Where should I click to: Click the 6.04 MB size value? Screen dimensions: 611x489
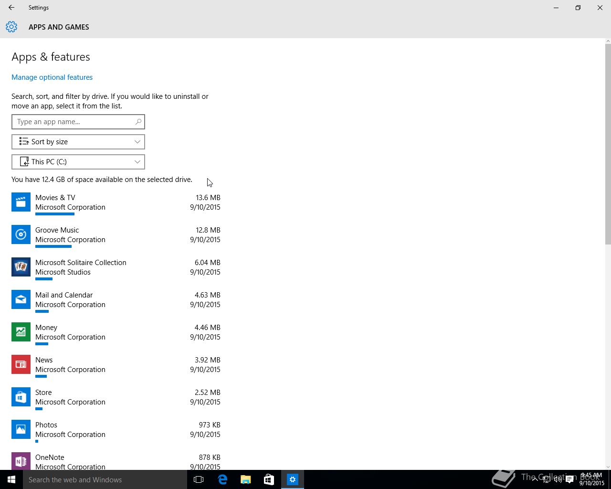[x=207, y=263]
